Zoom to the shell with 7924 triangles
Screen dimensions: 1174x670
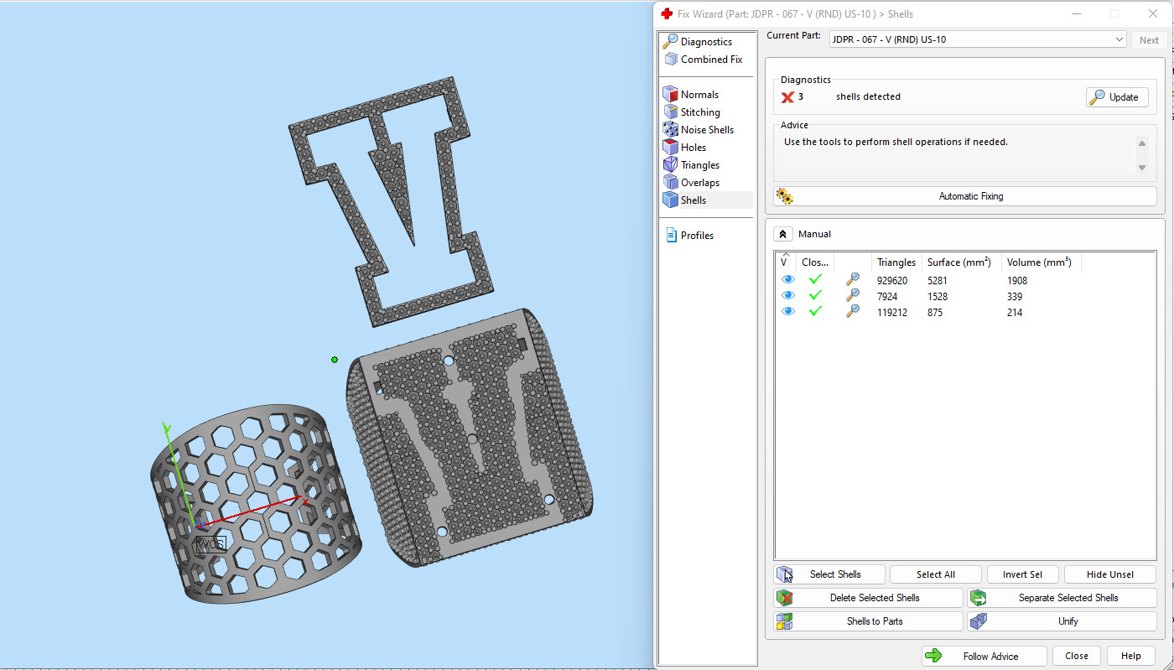click(x=852, y=296)
